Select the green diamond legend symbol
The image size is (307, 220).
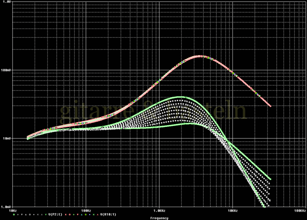(74, 215)
